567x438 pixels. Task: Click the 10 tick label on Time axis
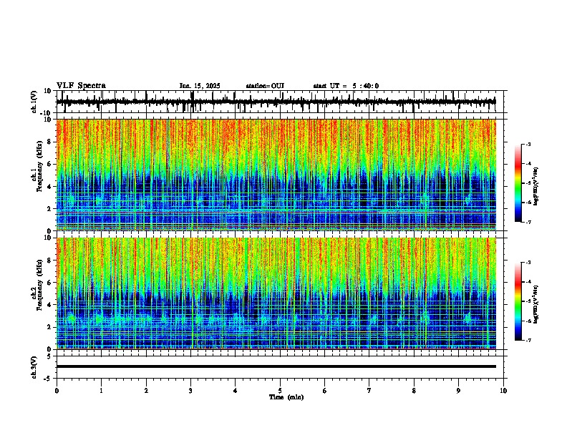[503, 391]
